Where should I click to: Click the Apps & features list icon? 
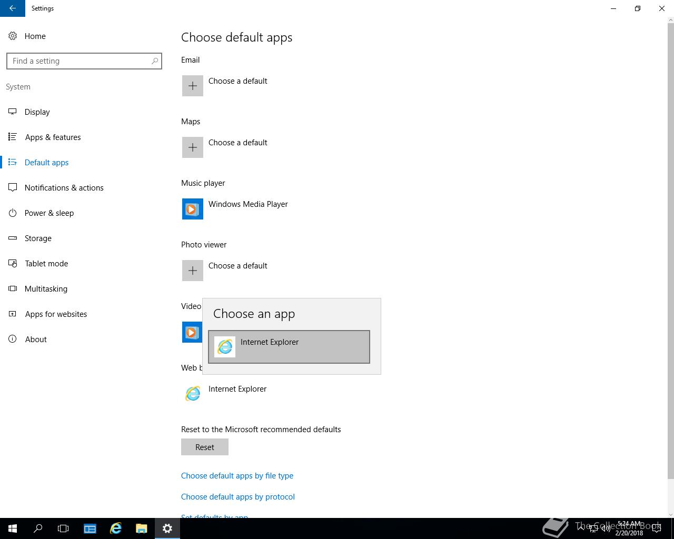coord(13,137)
